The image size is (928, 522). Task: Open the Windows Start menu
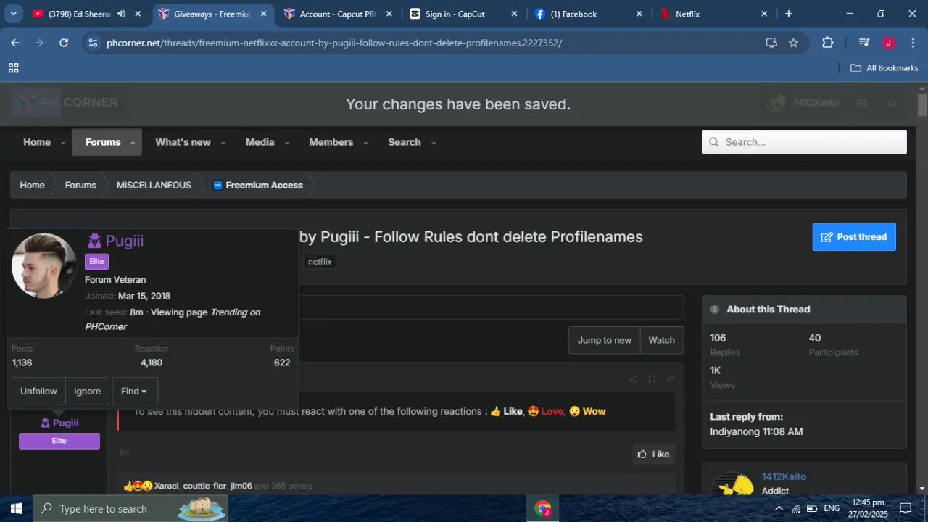[x=16, y=508]
